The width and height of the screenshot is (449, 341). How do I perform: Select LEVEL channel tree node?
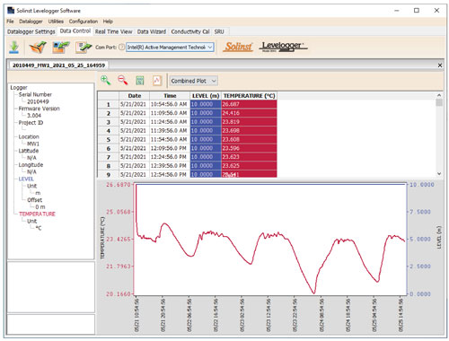(26, 179)
